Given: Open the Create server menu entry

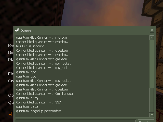Looking at the screenshot, I should point(11,81).
